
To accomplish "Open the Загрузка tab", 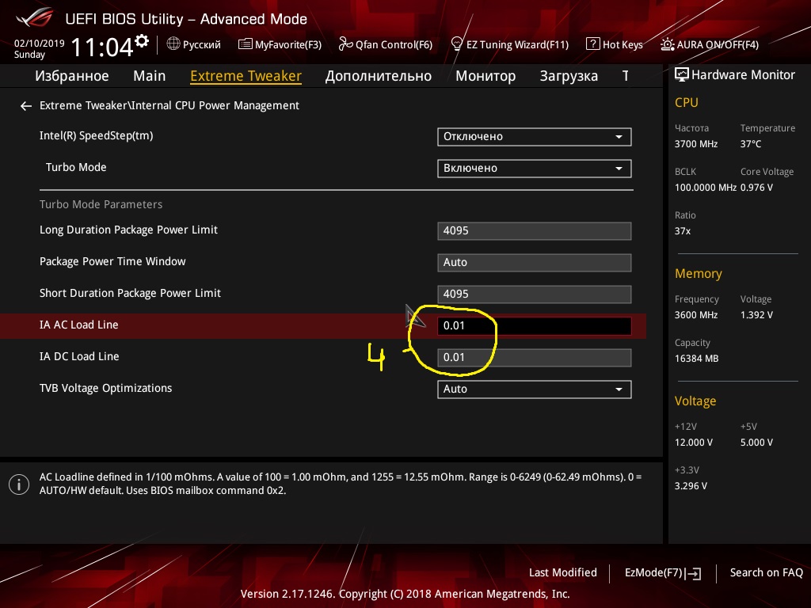I will point(569,76).
